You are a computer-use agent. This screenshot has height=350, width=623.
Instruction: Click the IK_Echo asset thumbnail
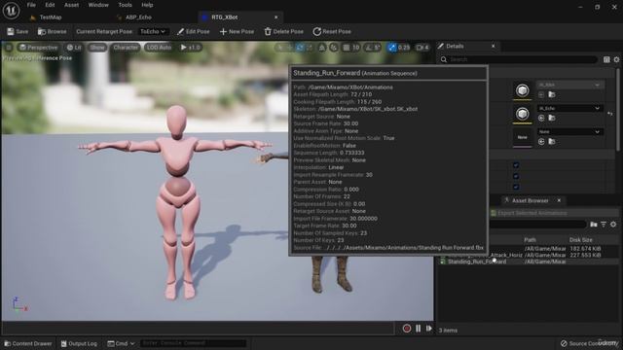[523, 115]
